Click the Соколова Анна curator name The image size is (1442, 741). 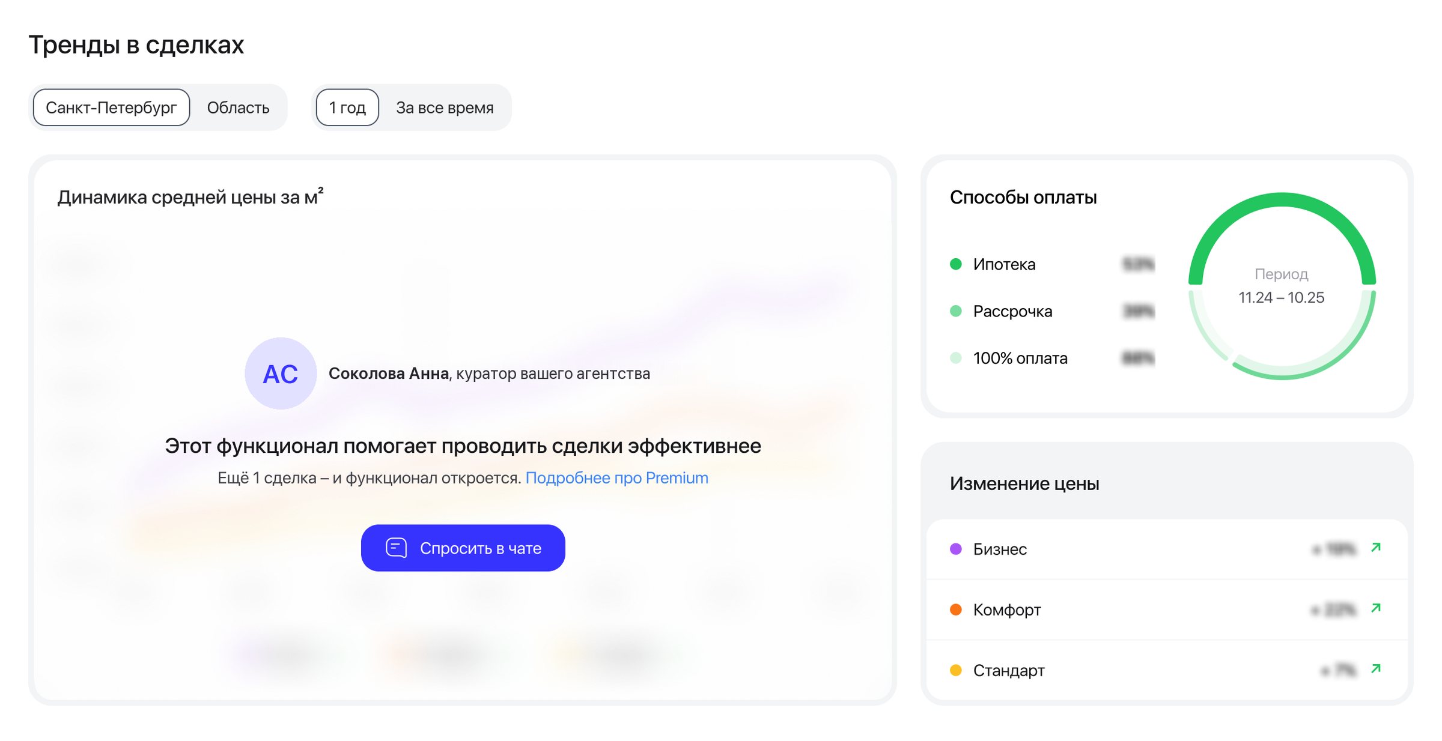[x=388, y=374]
